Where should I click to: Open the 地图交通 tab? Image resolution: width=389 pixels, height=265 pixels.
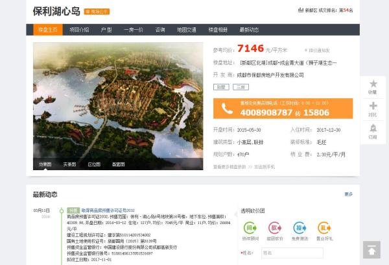click(x=187, y=30)
